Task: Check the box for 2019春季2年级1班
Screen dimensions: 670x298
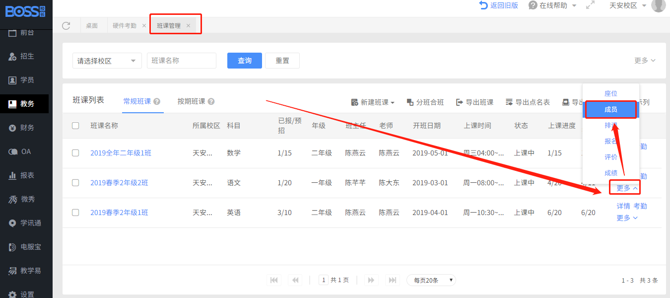Action: [x=75, y=213]
